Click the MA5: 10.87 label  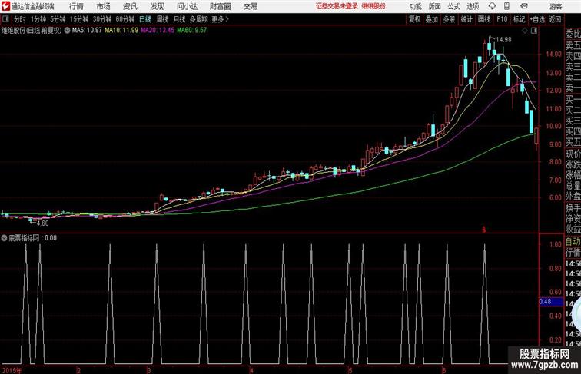[87, 31]
